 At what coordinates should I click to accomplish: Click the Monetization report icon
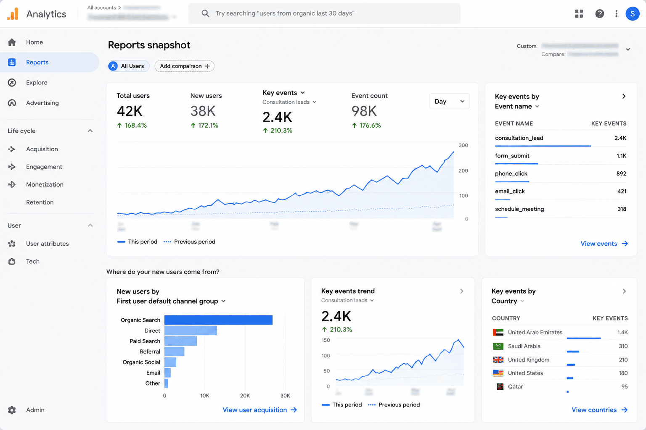pyautogui.click(x=12, y=184)
